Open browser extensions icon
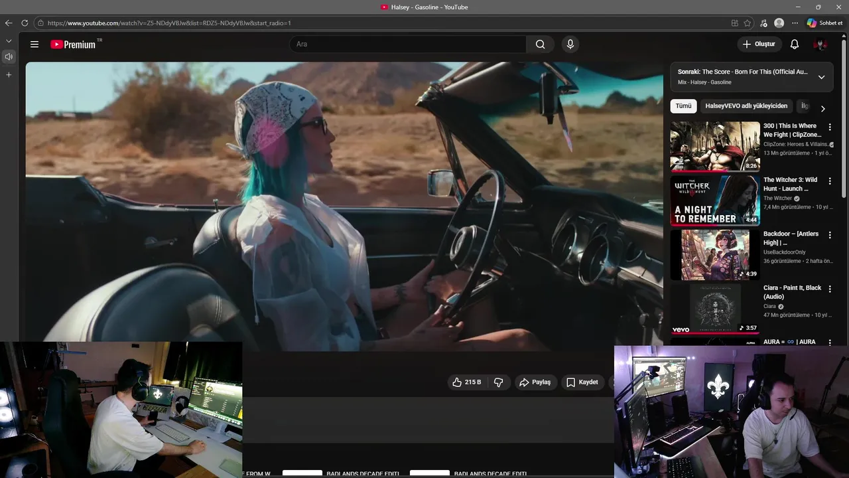Screen dimensions: 849x478 pyautogui.click(x=764, y=23)
